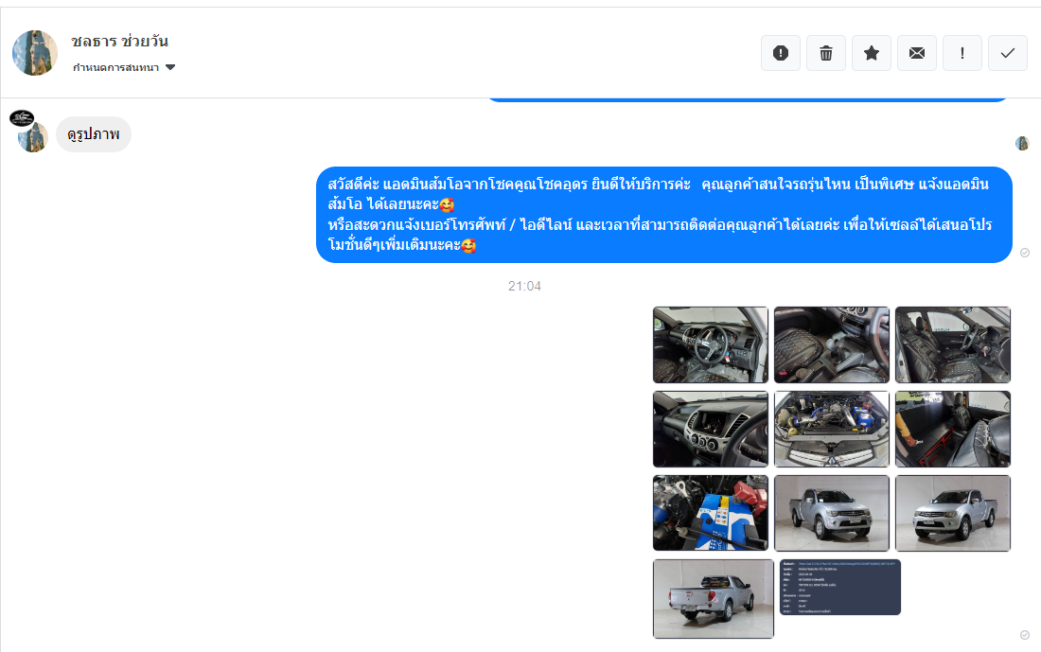Open the customer's profile avatar in header
The image size is (1041, 652).
coord(35,53)
